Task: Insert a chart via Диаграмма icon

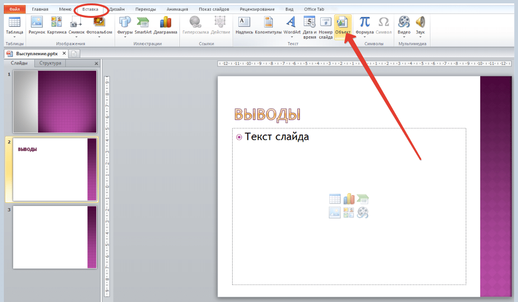Action: [165, 22]
